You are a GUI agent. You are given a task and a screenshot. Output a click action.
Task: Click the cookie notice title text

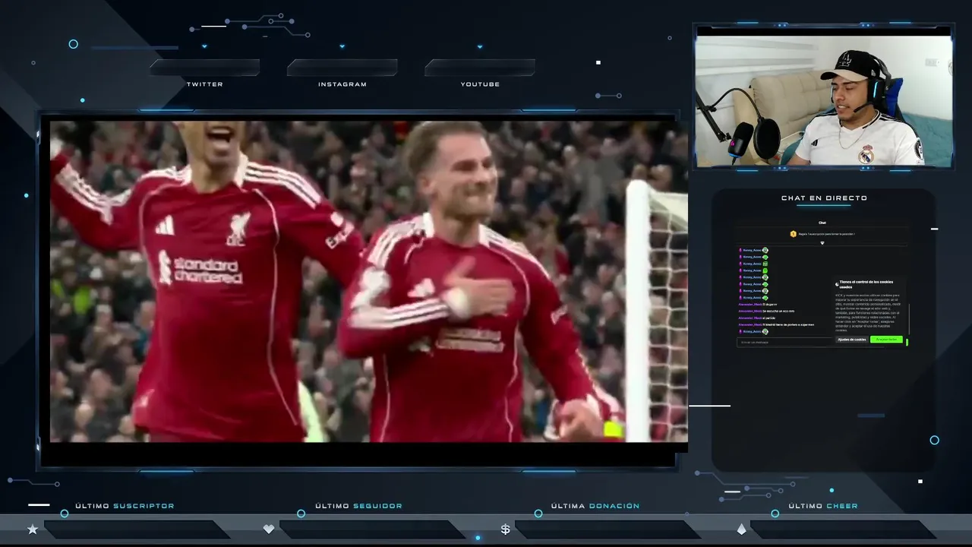click(866, 284)
